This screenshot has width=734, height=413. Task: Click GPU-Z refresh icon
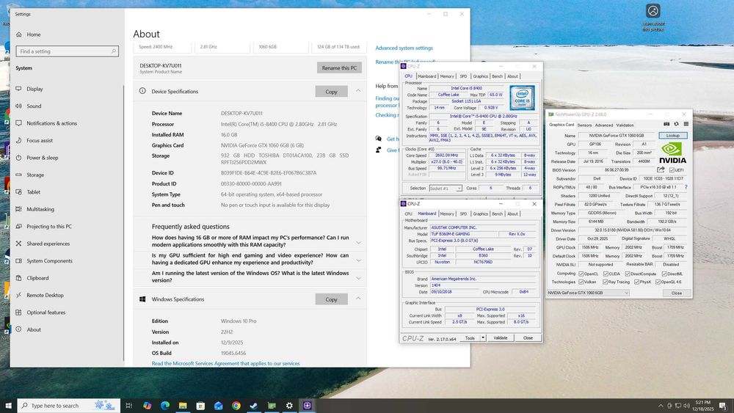676,125
